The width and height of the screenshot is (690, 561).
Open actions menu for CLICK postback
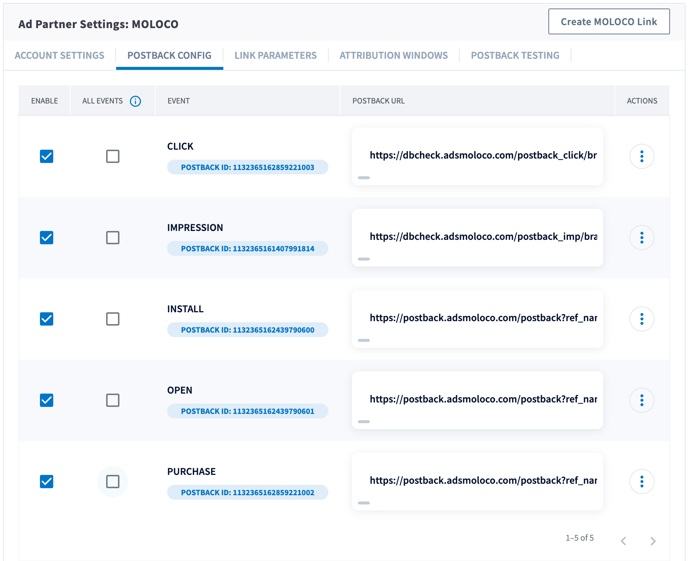click(x=642, y=156)
